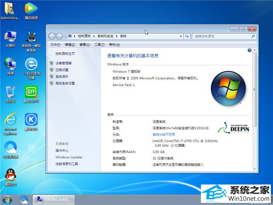Viewport: 273px width, 205px height.
Task: Minimize the System control panel window
Action: [234, 29]
